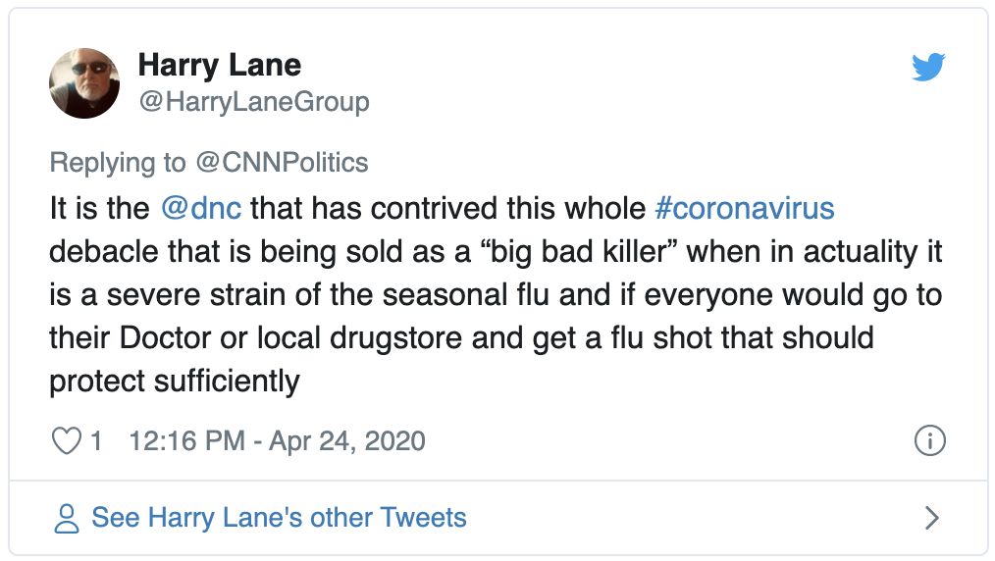Click the heart like icon

67,440
